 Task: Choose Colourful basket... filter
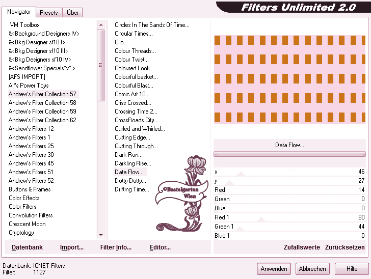pyautogui.click(x=136, y=77)
